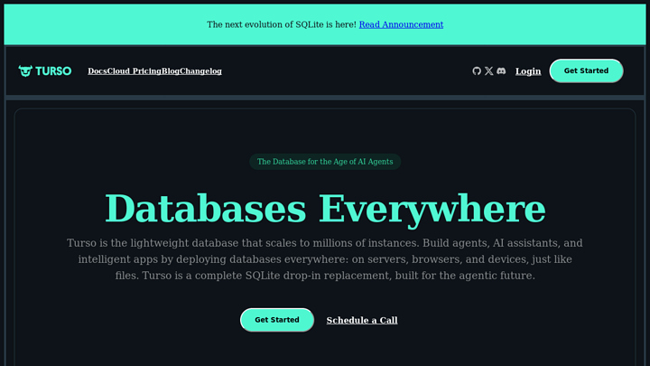Click the Read Announcement link
Screen dimensions: 650x366
[x=401, y=24]
